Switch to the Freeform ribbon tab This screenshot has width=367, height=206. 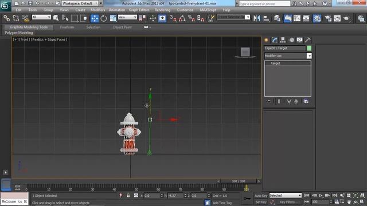[x=67, y=27]
